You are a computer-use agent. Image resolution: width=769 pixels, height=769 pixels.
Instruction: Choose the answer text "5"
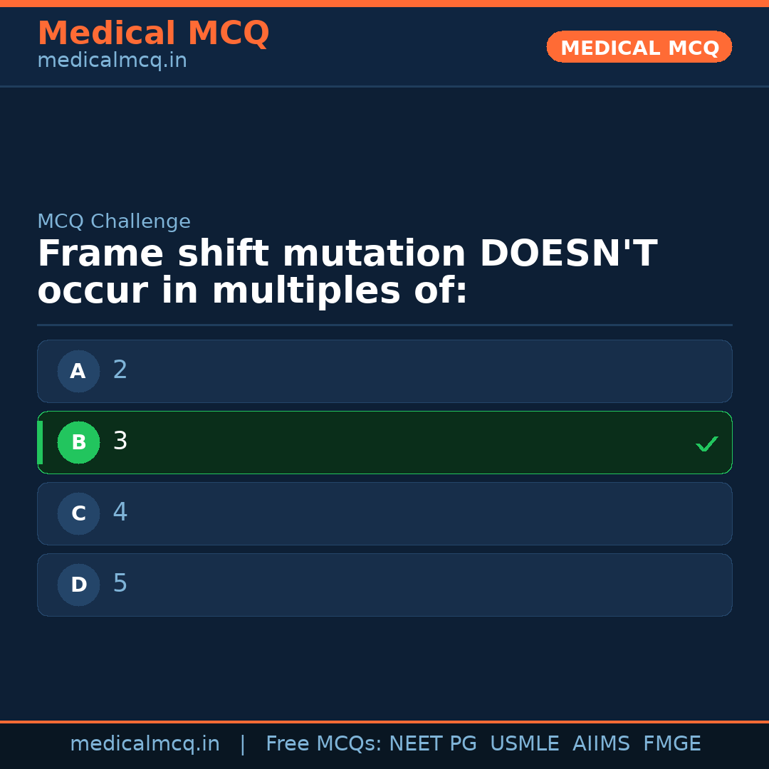tap(120, 584)
